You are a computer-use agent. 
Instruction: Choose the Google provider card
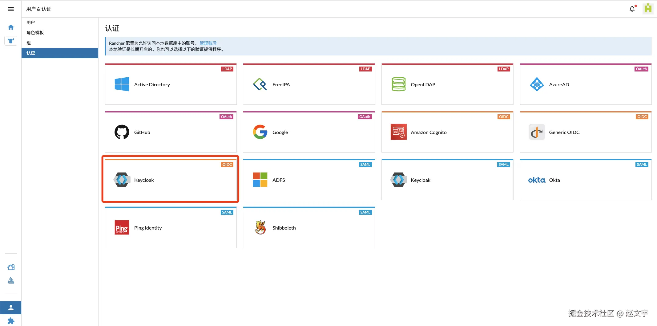pyautogui.click(x=309, y=132)
